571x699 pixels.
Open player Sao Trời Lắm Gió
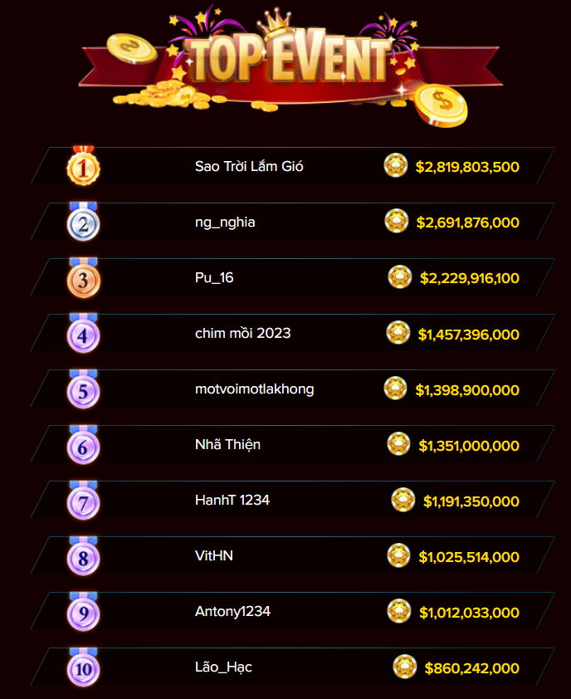pos(249,166)
